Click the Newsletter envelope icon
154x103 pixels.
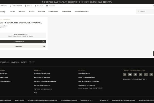point(47,6)
